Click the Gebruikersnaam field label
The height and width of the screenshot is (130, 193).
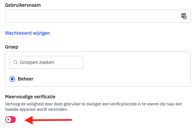coord(23,5)
